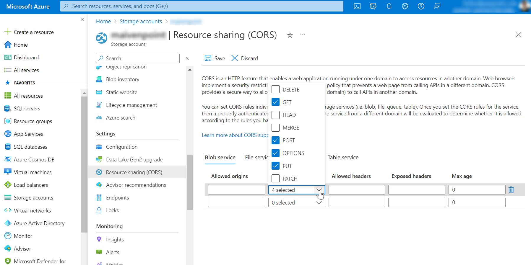Uncheck the POST method checkbox
Image resolution: width=531 pixels, height=265 pixels.
275,140
